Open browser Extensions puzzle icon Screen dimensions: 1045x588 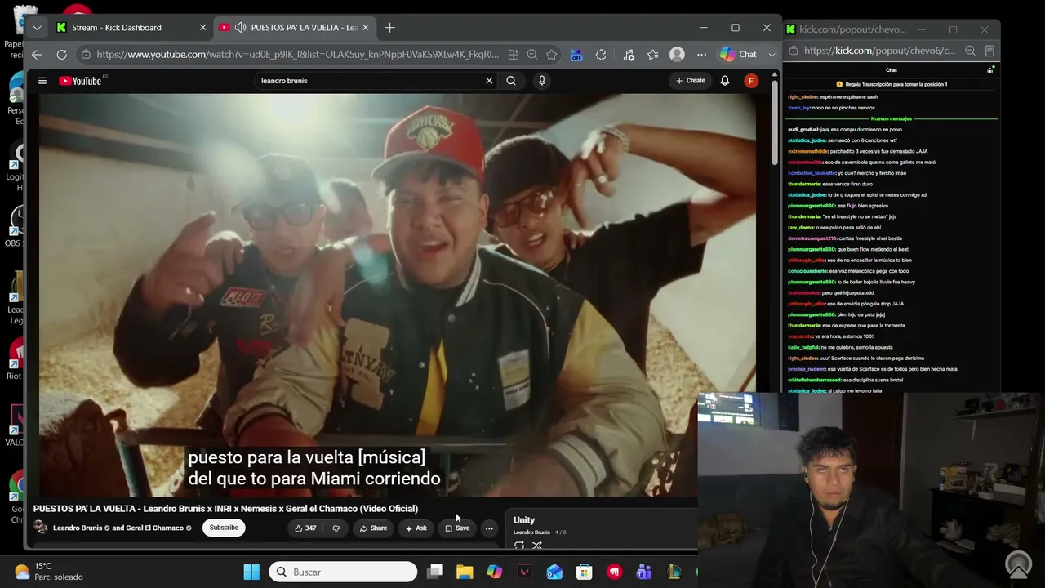point(602,55)
